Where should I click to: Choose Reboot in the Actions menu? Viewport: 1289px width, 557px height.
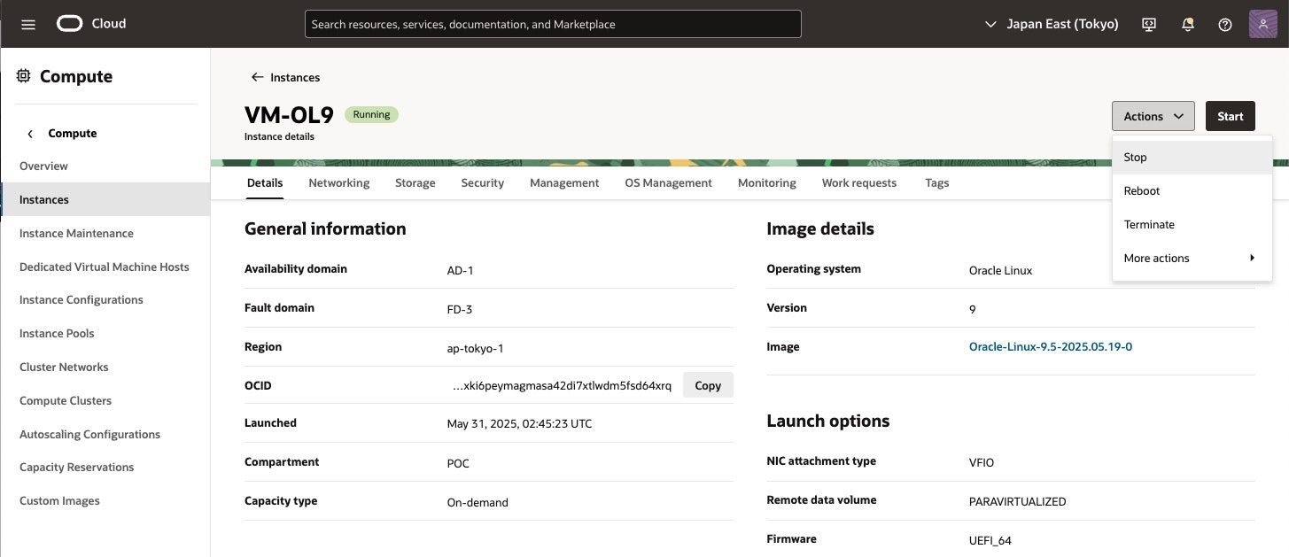1141,191
